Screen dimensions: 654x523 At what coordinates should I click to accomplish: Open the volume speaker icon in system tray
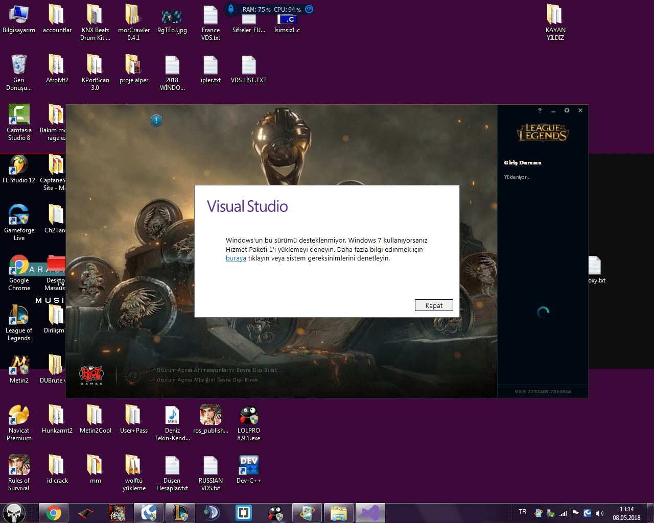600,513
